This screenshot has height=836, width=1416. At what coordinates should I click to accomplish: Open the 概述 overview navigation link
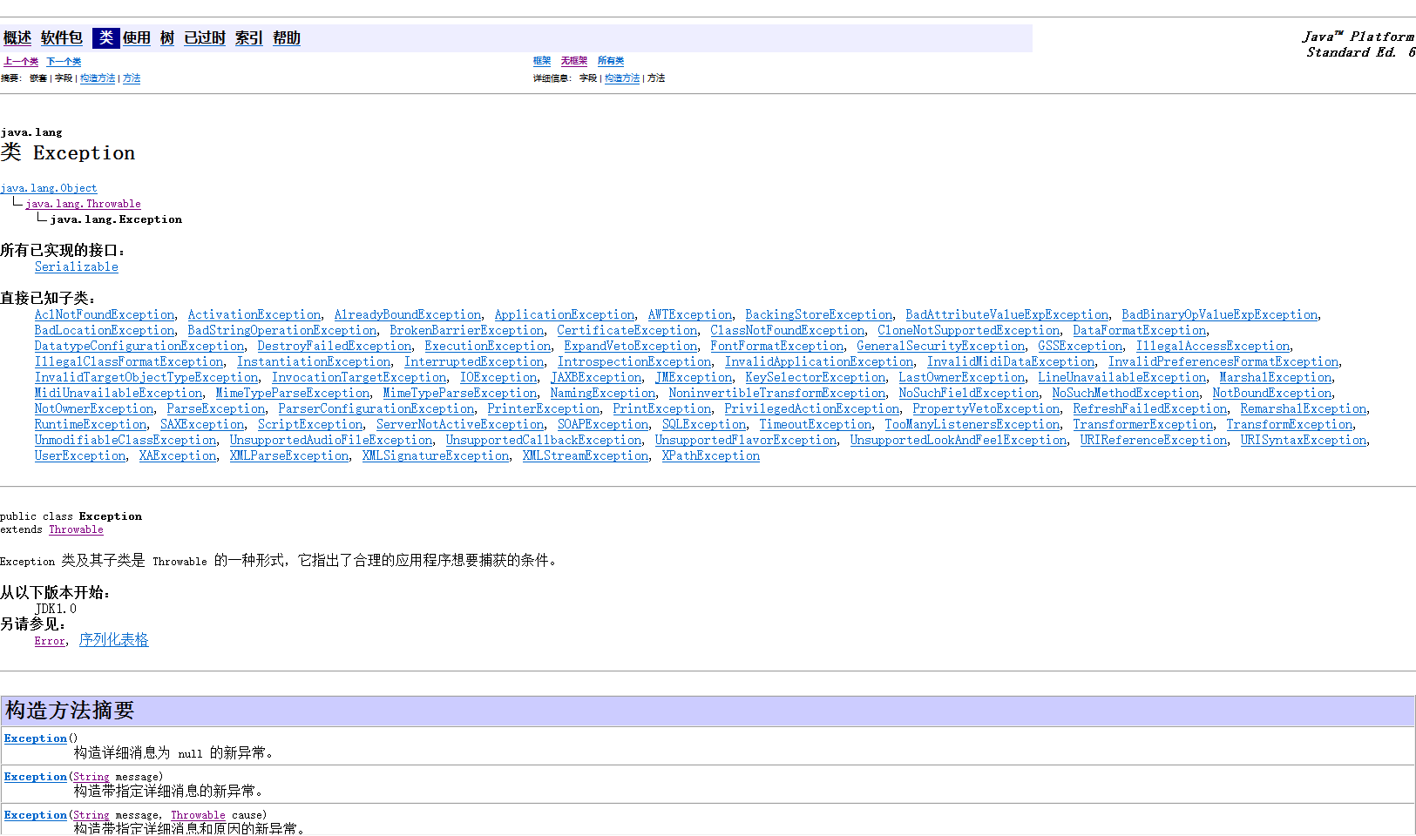click(x=17, y=38)
